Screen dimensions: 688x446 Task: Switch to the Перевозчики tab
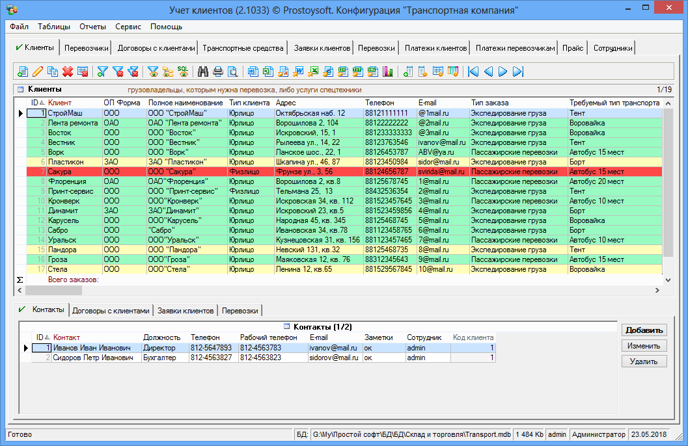[87, 48]
